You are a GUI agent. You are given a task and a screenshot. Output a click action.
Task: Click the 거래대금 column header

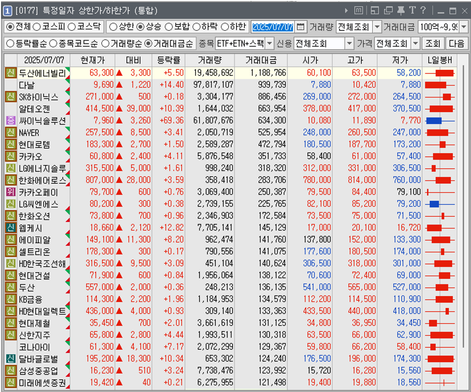click(x=261, y=60)
